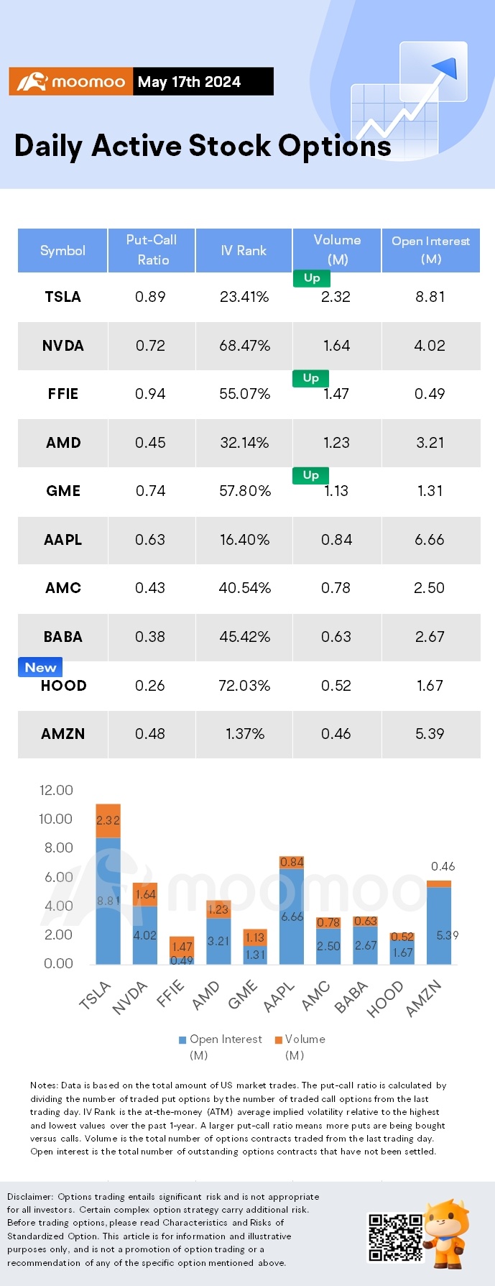Screen dimensions: 495x1286
Task: Click the Symbol column header
Action: point(63,250)
